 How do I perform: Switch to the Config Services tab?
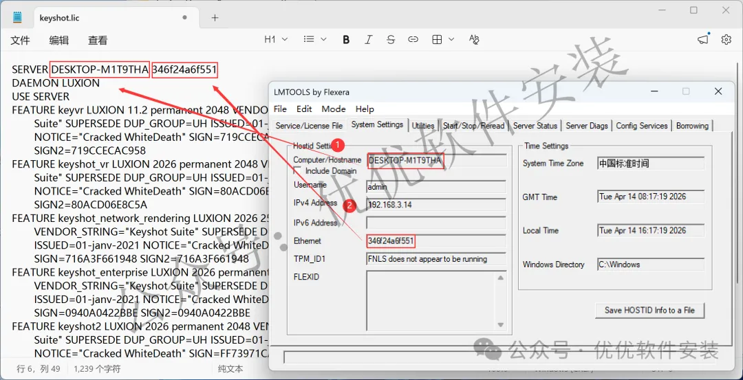pos(642,126)
